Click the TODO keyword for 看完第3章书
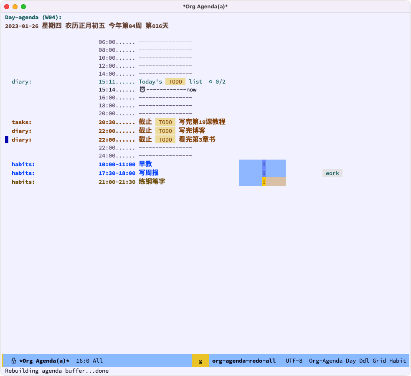Image resolution: width=411 pixels, height=376 pixels. [x=165, y=140]
